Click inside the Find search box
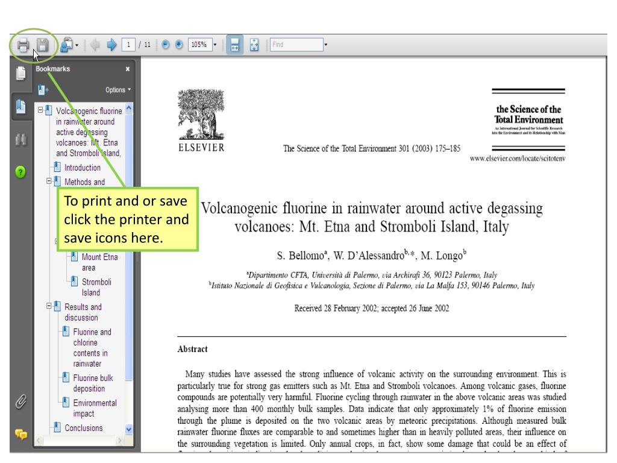 coord(296,45)
